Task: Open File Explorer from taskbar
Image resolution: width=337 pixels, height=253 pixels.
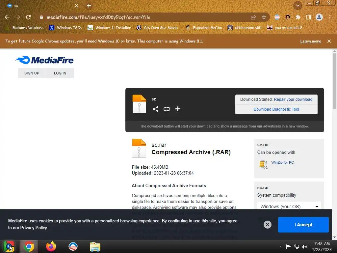Action: point(95,247)
